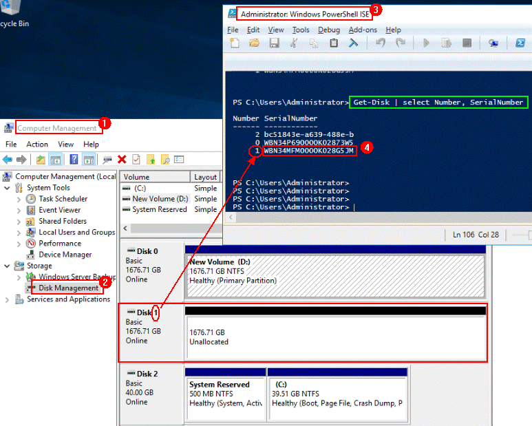Select the New Volume (D:) row in the list
This screenshot has width=532, height=426.
(171, 199)
